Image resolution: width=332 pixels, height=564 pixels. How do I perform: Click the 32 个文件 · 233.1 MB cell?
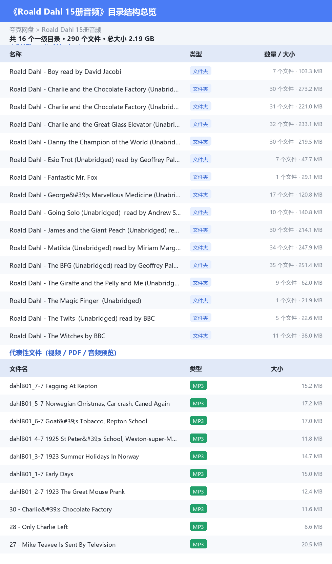(296, 124)
